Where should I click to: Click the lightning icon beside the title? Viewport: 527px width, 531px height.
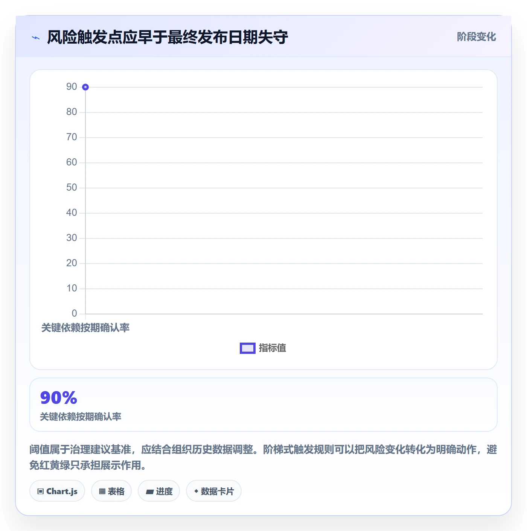pyautogui.click(x=36, y=38)
